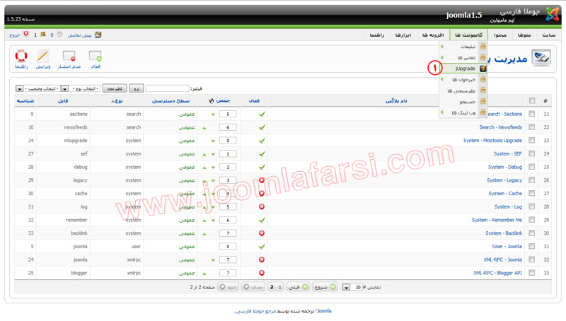The height and width of the screenshot is (321, 566).
Task: Click the Disable (عدم انتشار) toolbar icon
Action: click(69, 57)
